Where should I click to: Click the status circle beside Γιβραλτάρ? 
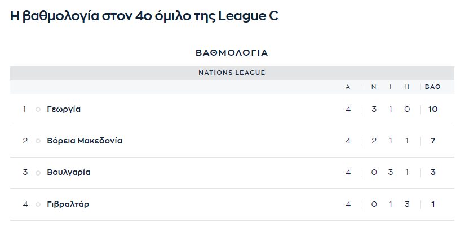(38, 204)
